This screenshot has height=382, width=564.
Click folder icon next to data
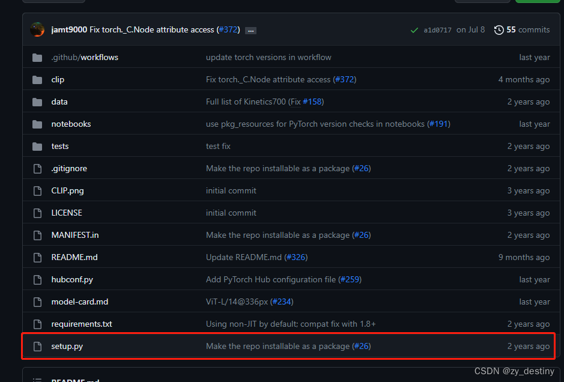(x=37, y=102)
